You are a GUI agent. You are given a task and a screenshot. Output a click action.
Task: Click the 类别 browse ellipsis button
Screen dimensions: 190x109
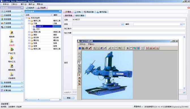click(123, 24)
